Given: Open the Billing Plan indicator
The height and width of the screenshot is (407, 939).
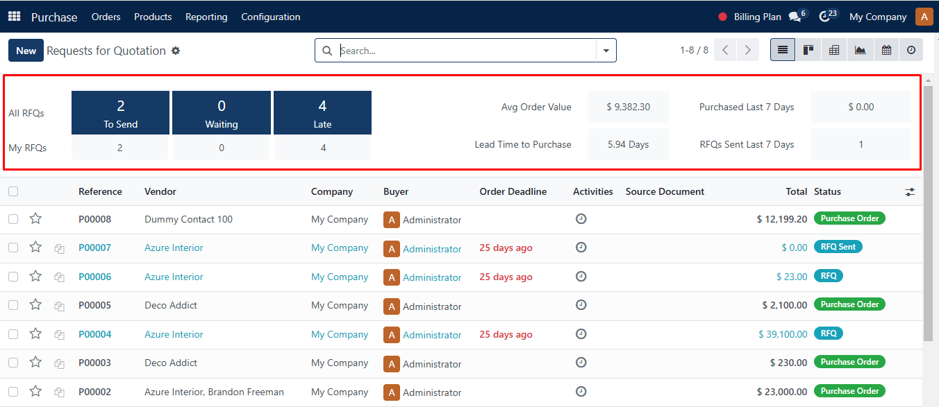Looking at the screenshot, I should (750, 17).
